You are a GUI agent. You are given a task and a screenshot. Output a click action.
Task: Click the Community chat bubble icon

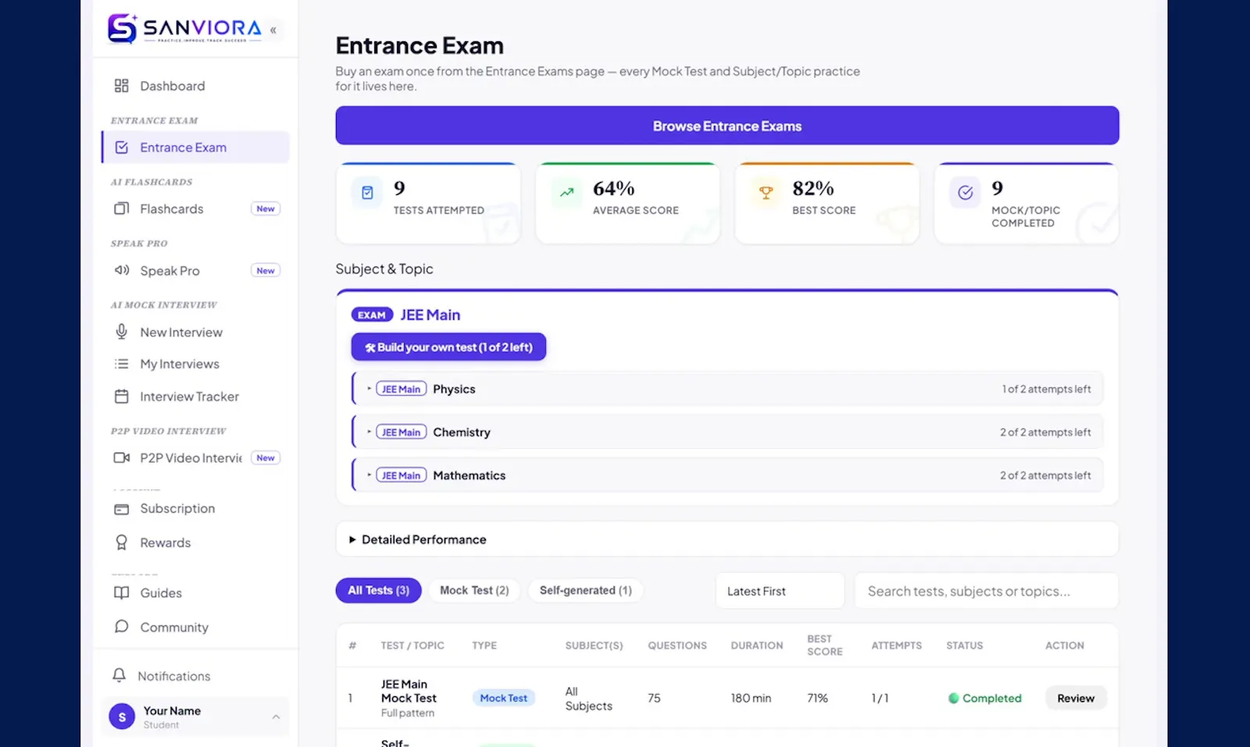click(x=122, y=627)
